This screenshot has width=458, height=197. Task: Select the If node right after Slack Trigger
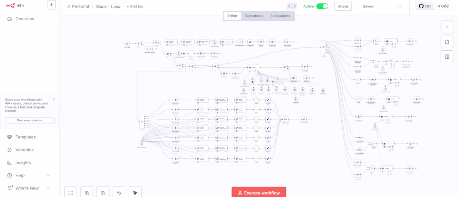tap(139, 43)
